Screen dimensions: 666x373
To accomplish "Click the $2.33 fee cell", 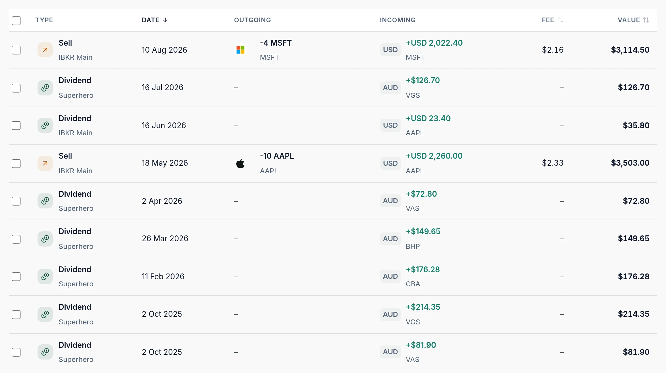I will point(553,163).
